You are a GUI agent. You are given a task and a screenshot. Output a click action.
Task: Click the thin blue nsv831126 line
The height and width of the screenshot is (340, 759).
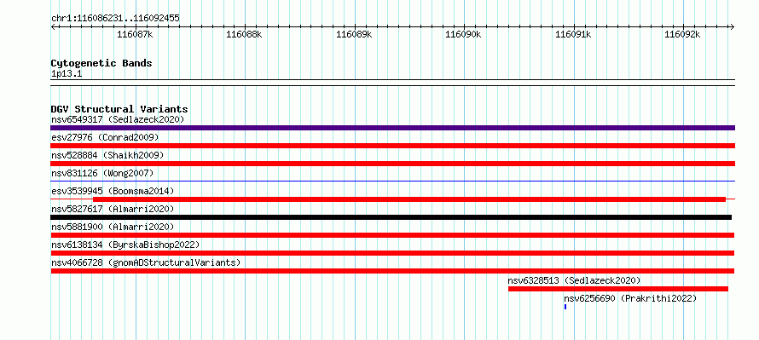click(392, 182)
